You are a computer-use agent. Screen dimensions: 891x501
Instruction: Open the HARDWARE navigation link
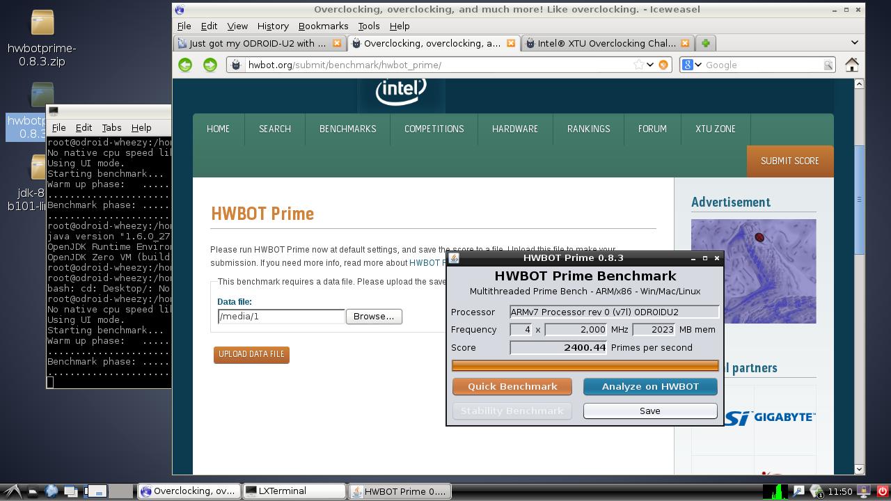tap(515, 129)
